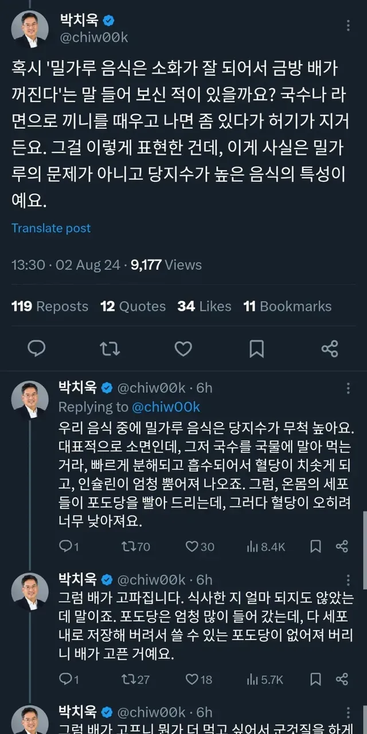This screenshot has width=367, height=734.
Task: Open the @chiw00k mention link in reply
Action: 166,407
